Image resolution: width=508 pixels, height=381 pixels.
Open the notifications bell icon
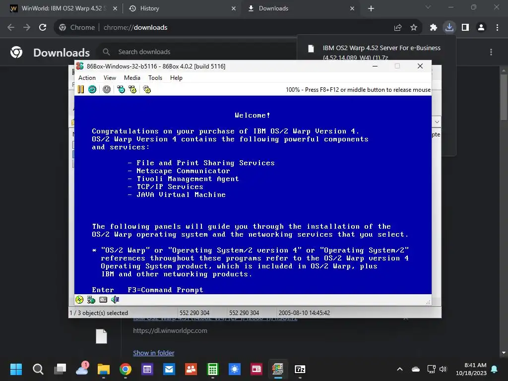495,369
